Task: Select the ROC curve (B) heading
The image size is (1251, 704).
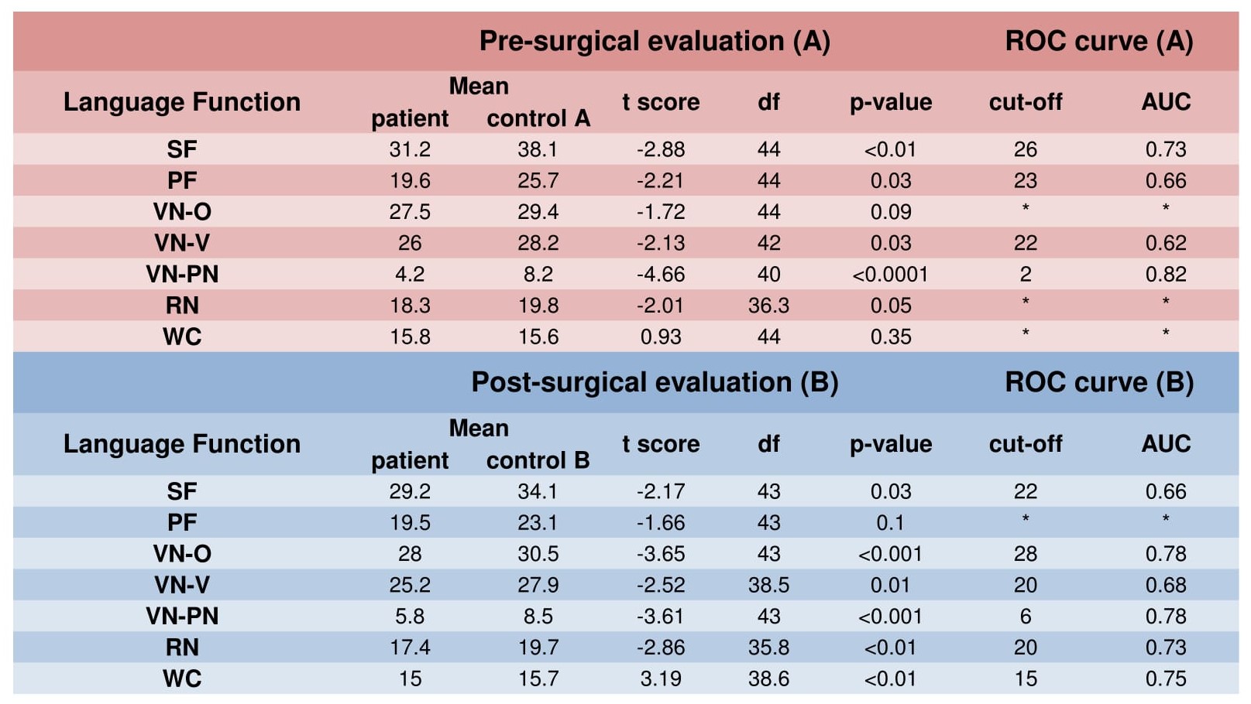Action: [1098, 382]
